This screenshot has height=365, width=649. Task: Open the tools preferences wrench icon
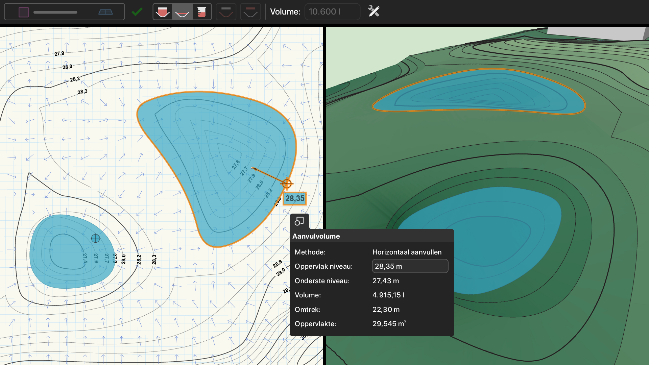coord(374,11)
